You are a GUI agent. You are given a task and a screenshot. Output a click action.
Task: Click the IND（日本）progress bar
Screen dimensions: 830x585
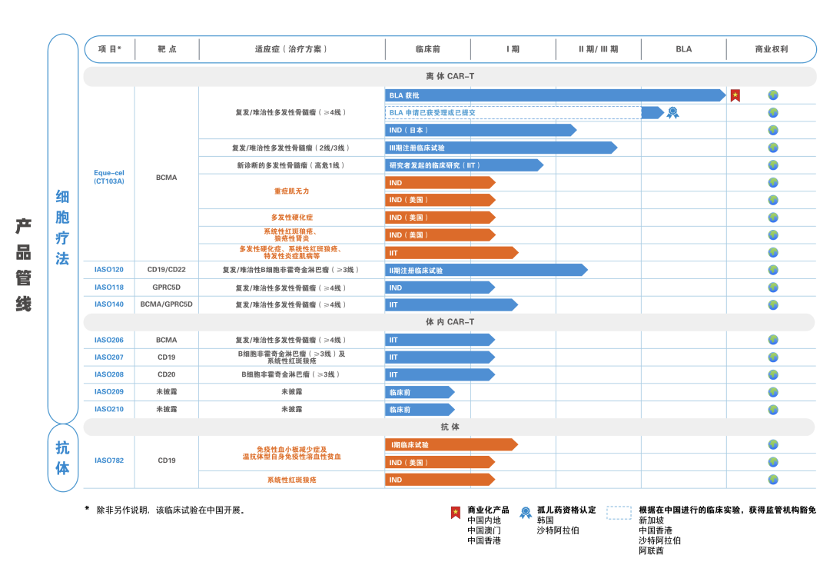480,130
